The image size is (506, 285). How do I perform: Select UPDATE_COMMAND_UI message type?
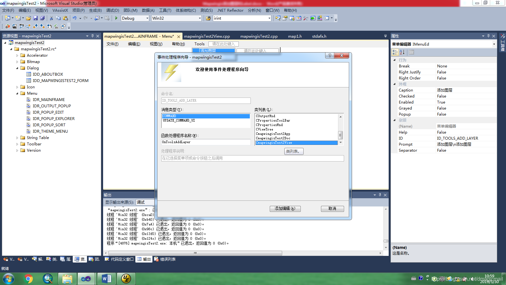click(x=206, y=120)
